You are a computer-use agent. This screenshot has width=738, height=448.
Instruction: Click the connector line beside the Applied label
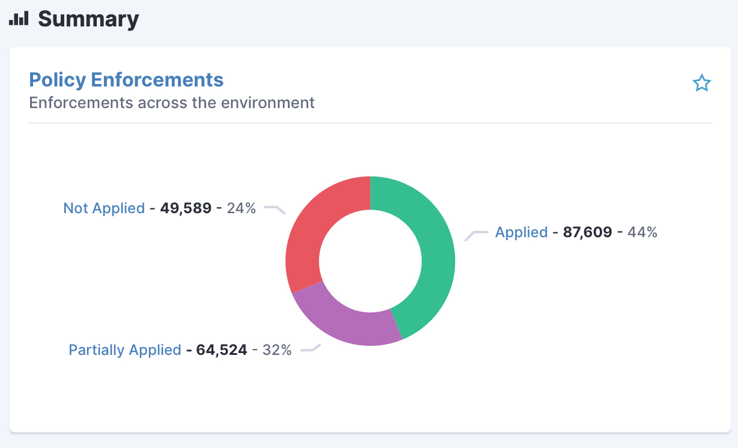click(476, 235)
